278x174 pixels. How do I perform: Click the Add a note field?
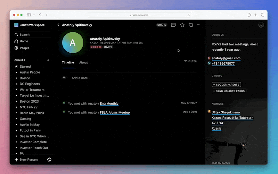pos(81,78)
